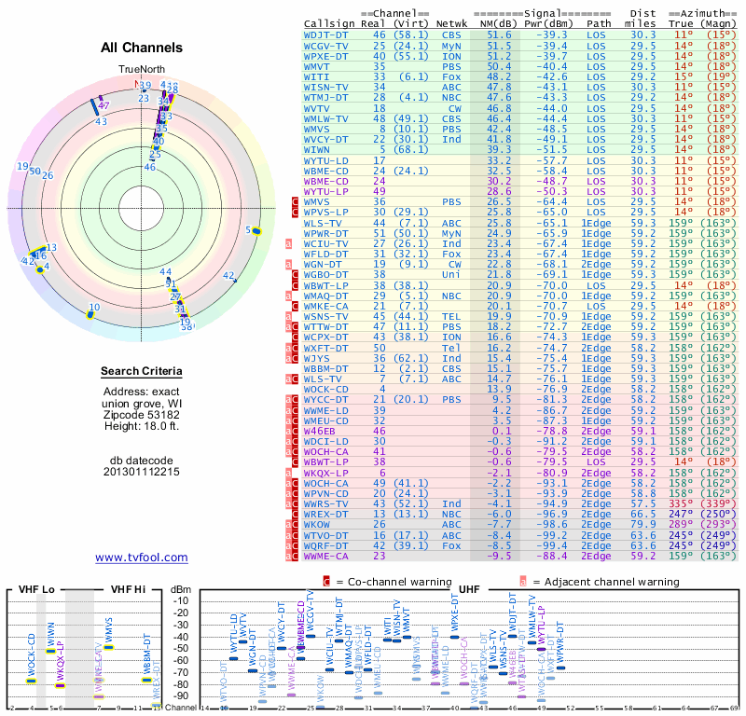746x716 pixels.
Task: Click the All Channels title
Action: pyautogui.click(x=142, y=48)
